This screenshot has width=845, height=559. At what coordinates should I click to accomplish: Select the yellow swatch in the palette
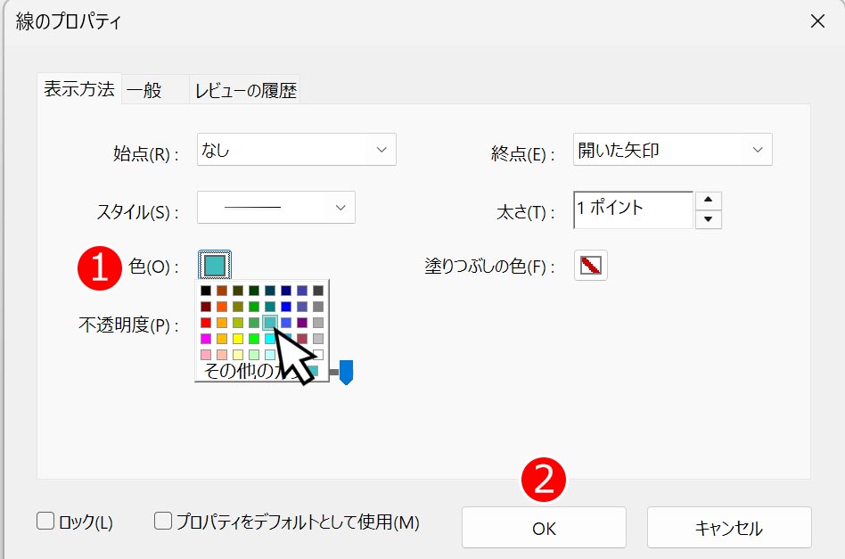pyautogui.click(x=238, y=338)
